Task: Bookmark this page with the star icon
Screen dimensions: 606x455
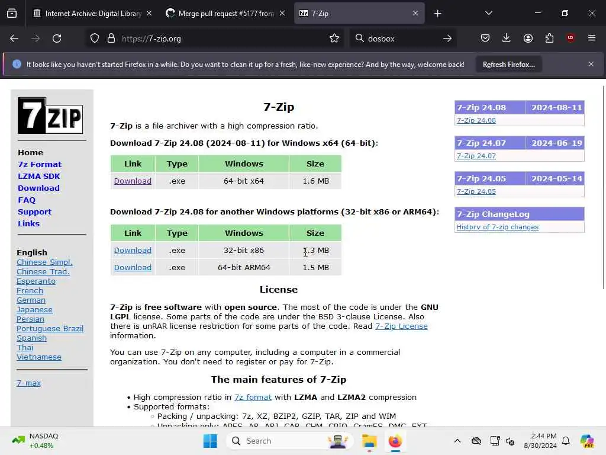Action: (x=334, y=39)
